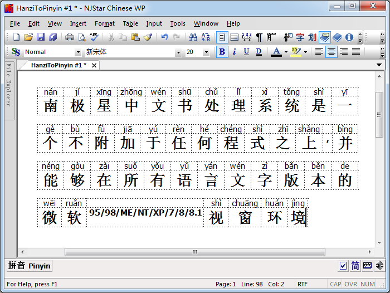
Task: Run the spelling check (ABC) tool
Action: [x=94, y=37]
